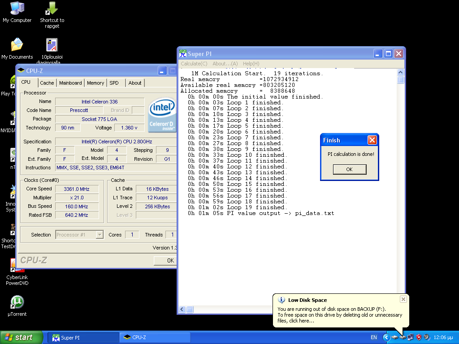Screen dimensions: 459x344
Task: Expand hidden tray icons arrow
Action: tap(386, 337)
